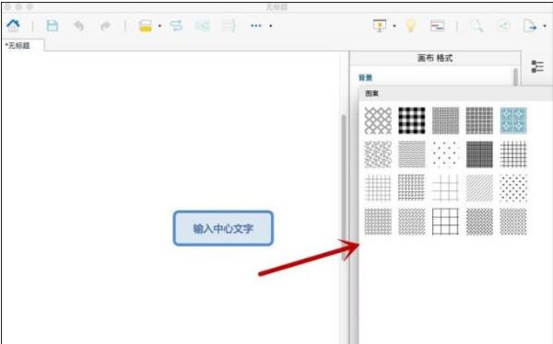Expand the dropdown beside the export icon
The image size is (553, 344).
[545, 26]
